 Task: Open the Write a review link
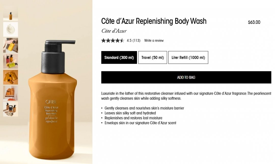(154, 40)
